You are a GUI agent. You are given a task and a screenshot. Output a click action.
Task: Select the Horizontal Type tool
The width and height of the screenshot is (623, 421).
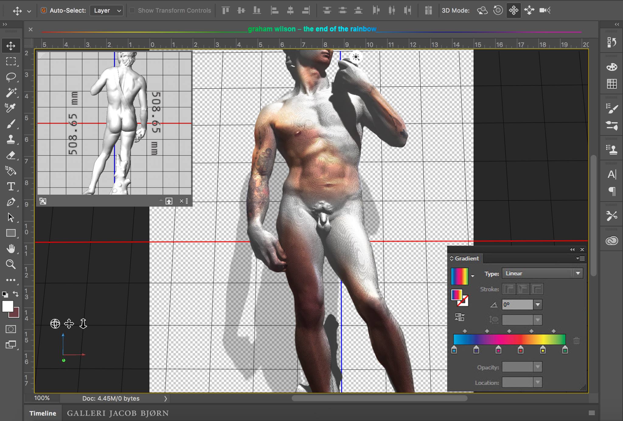coord(11,186)
